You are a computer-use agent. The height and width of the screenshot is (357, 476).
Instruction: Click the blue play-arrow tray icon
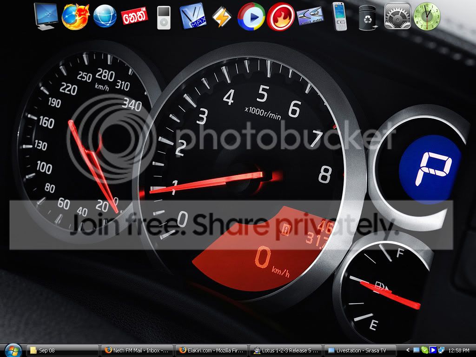[433, 350]
